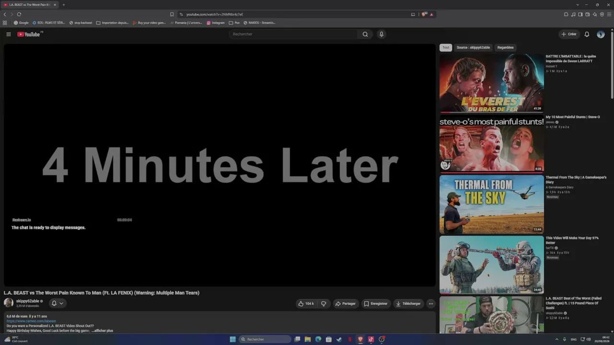Open NAKIOS – Streamin... bookmark
Viewport: 614px width, 345px height.
[x=259, y=23]
